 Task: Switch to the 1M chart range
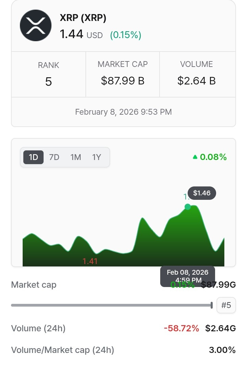point(75,157)
